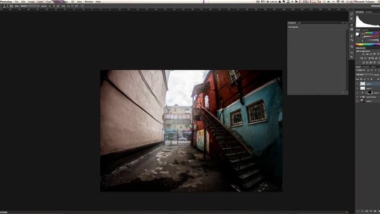Toggle lock position in Layers panel
The height and width of the screenshot is (214, 380).
(x=368, y=79)
